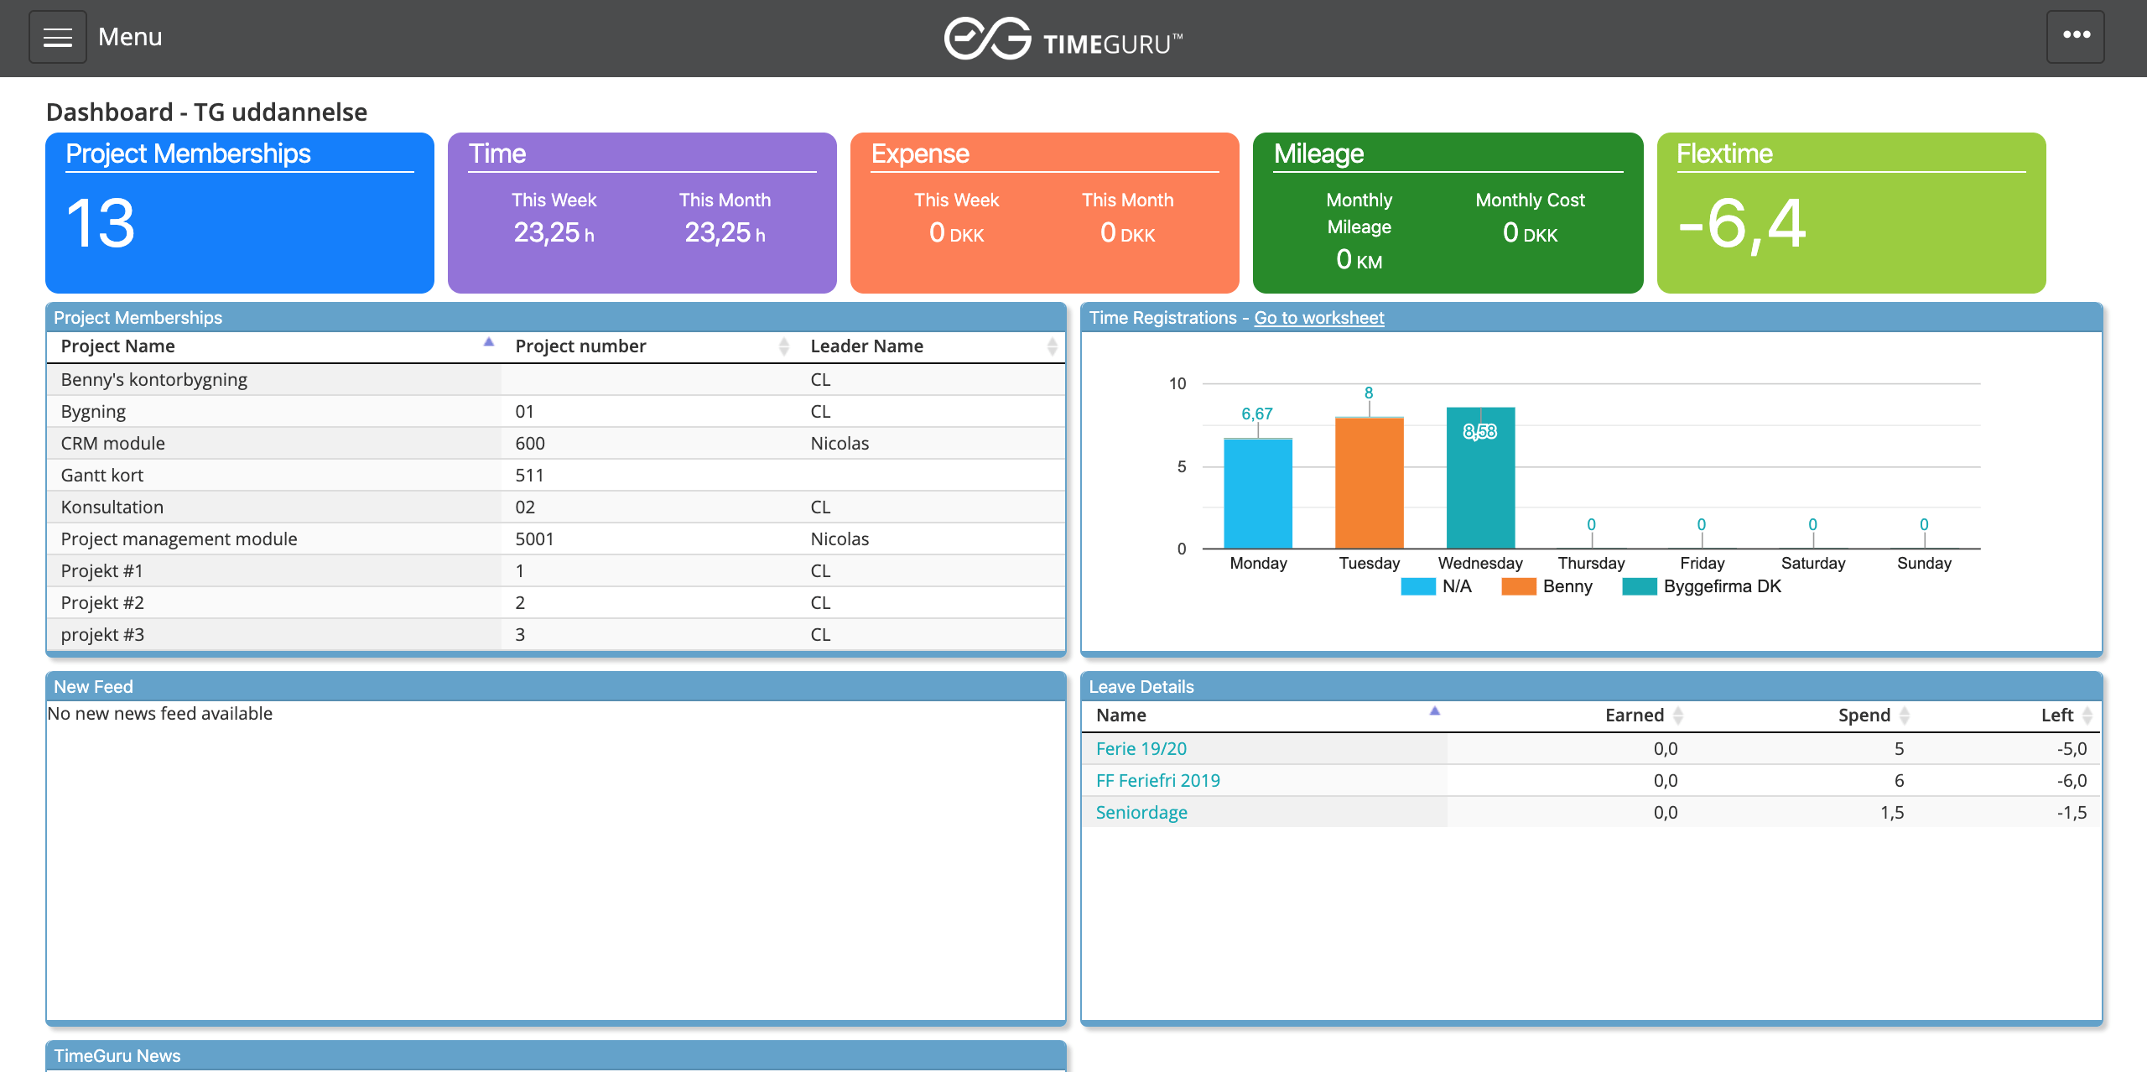
Task: Click the No new news feed message
Action: 159,714
